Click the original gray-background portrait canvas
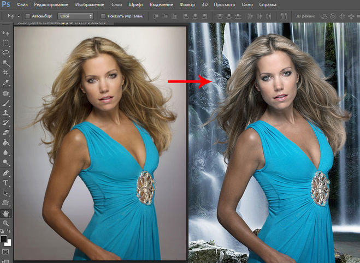360x263 pixels. (x=100, y=144)
